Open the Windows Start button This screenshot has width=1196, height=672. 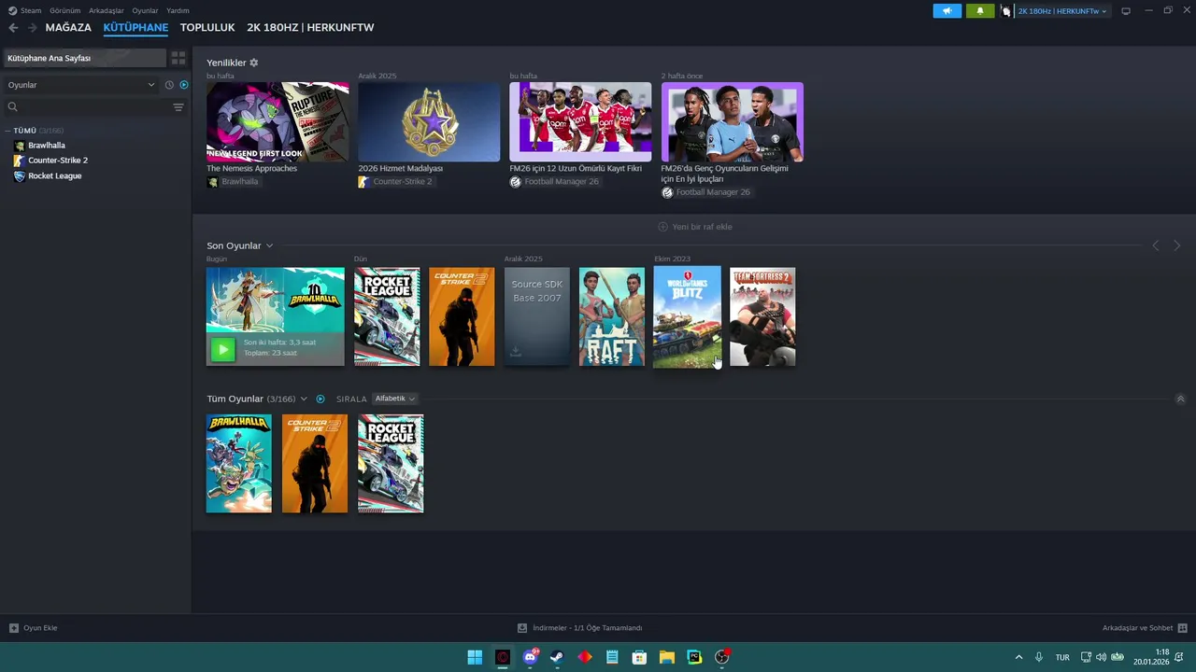click(x=475, y=657)
